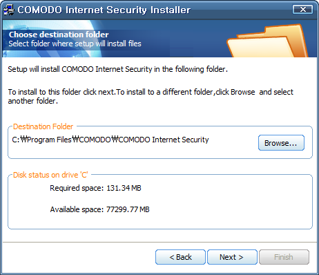Viewport: 319px width, 275px height.
Task: Click the Available space value
Action: click(128, 209)
